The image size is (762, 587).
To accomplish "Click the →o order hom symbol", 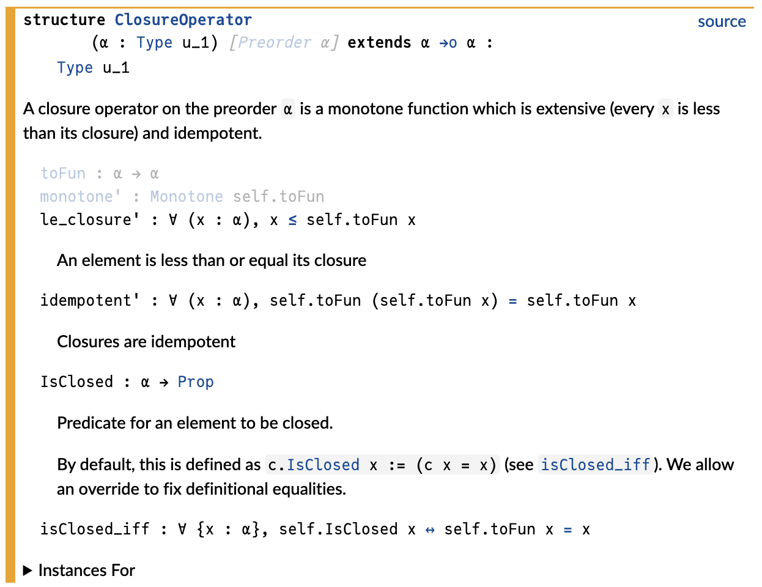I will tap(448, 43).
